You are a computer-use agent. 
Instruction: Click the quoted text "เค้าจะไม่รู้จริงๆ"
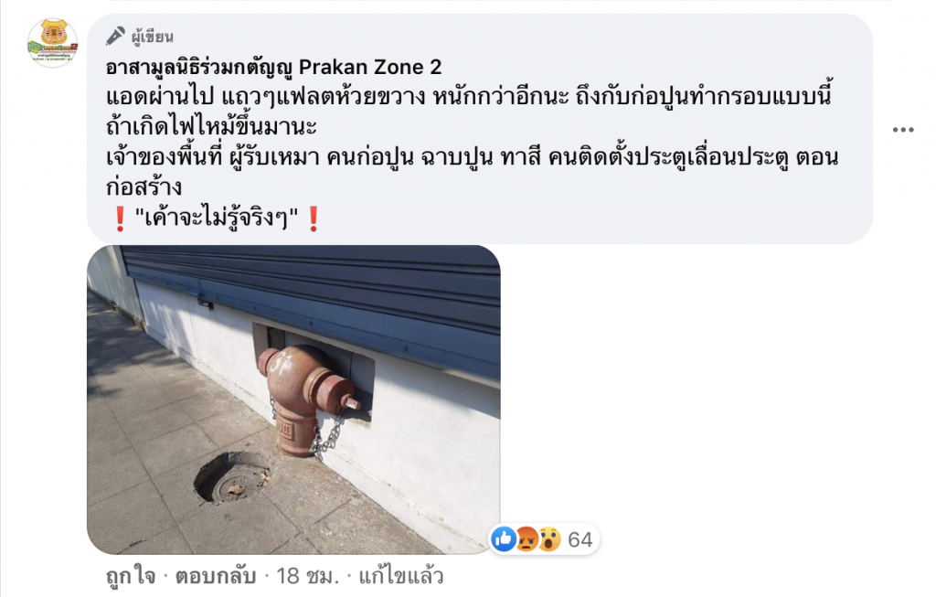(x=217, y=219)
